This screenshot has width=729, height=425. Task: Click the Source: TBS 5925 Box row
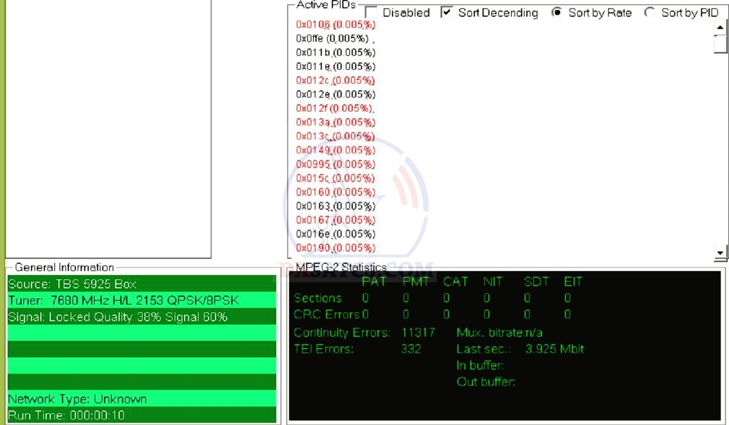point(142,284)
